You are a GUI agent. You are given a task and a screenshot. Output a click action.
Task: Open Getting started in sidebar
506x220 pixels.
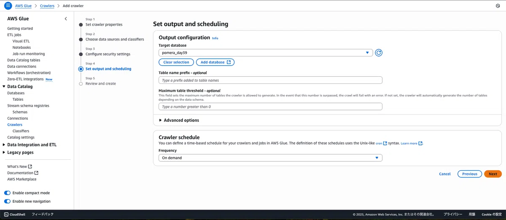click(x=20, y=29)
